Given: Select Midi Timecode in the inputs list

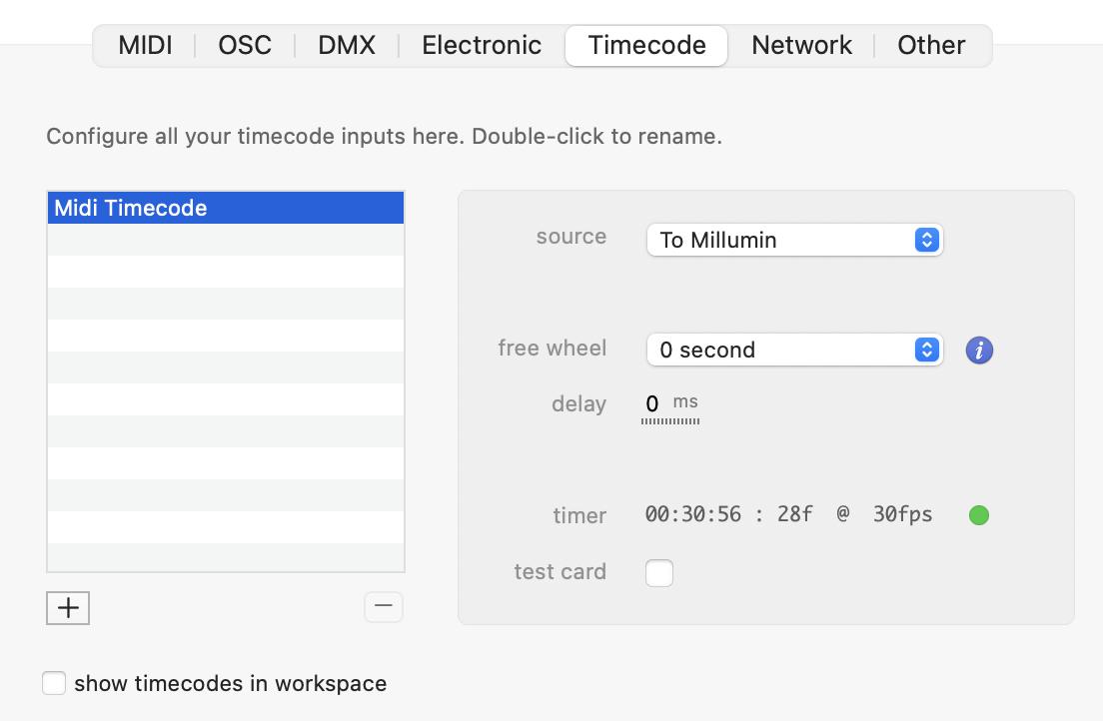Looking at the screenshot, I should (x=226, y=208).
